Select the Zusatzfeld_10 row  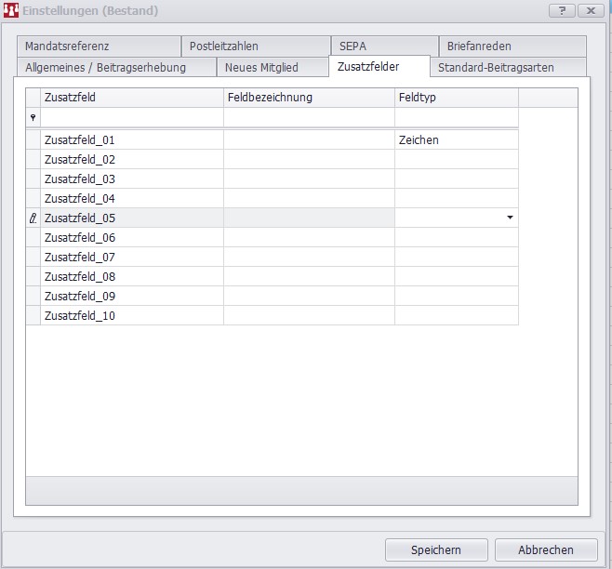(x=132, y=316)
